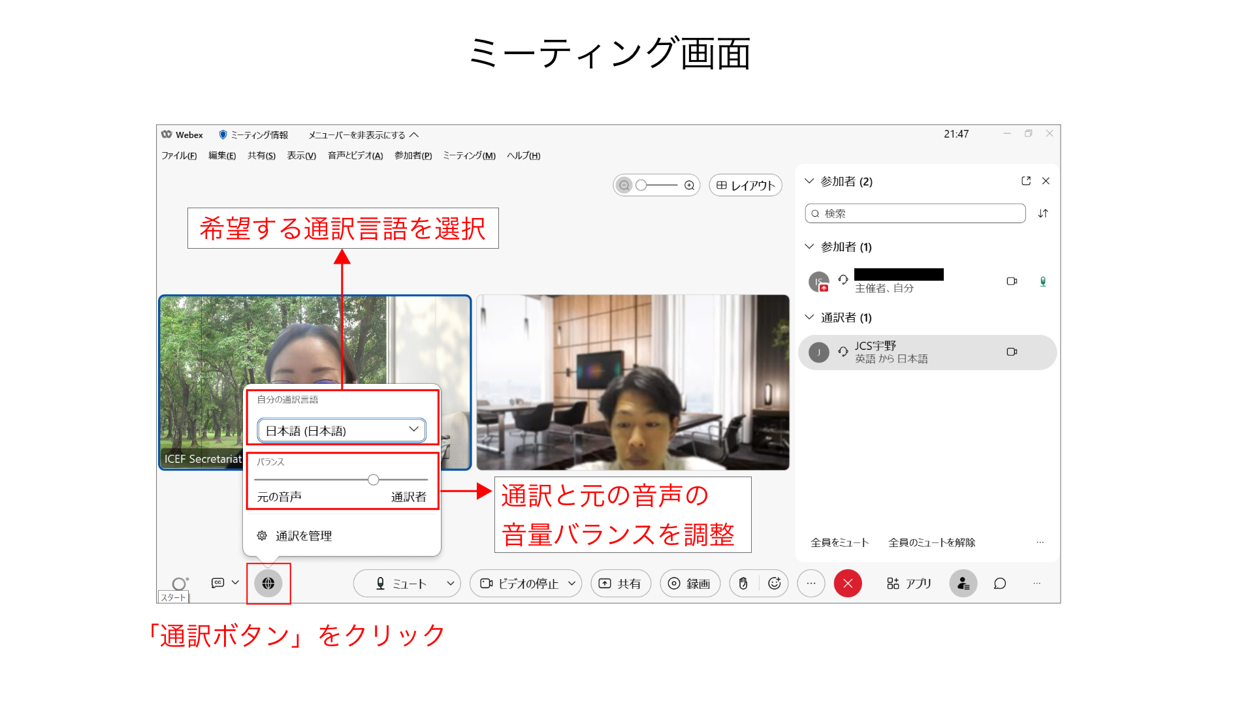Viewport: 1254px width, 705px height.
Task: Click the バランス audio slider handle
Action: pos(373,480)
